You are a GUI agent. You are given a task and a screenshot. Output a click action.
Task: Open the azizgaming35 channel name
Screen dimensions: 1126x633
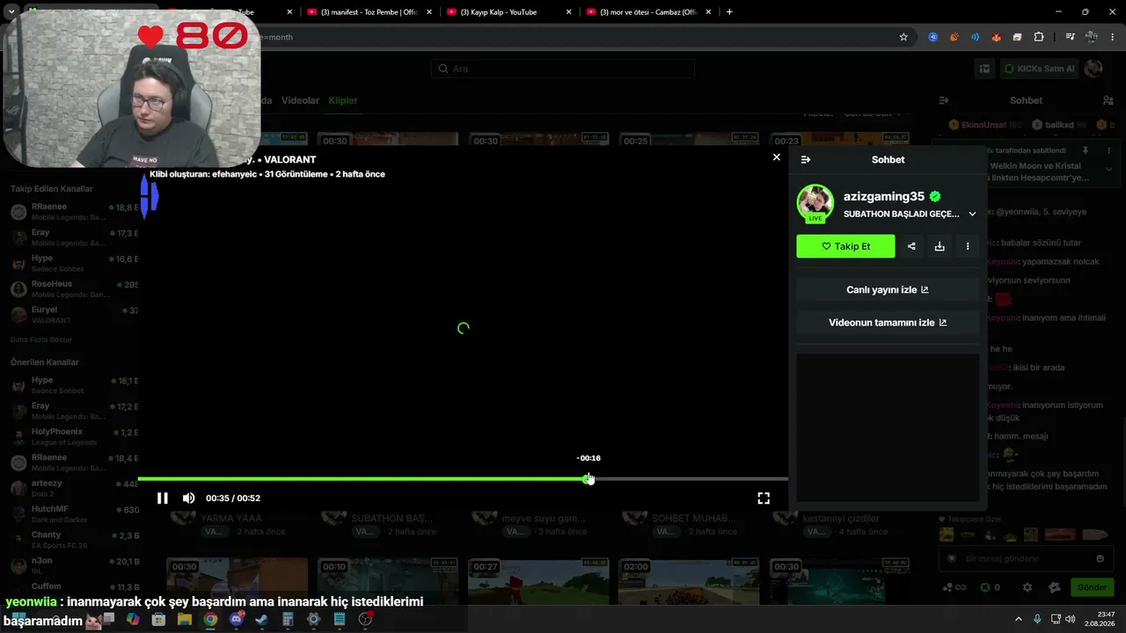point(884,196)
